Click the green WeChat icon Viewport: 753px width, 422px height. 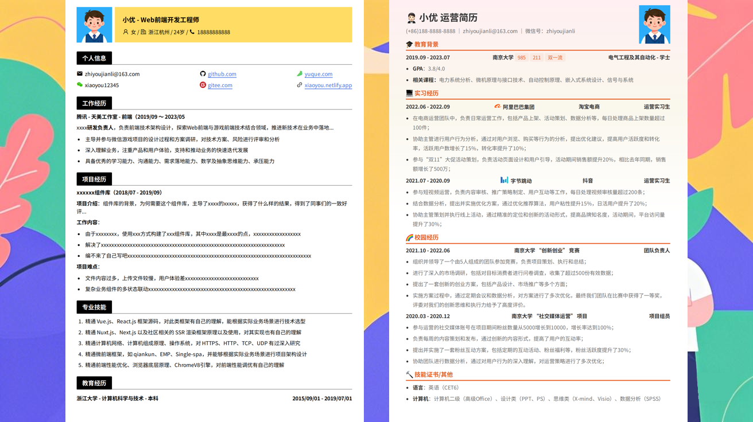[x=80, y=85]
